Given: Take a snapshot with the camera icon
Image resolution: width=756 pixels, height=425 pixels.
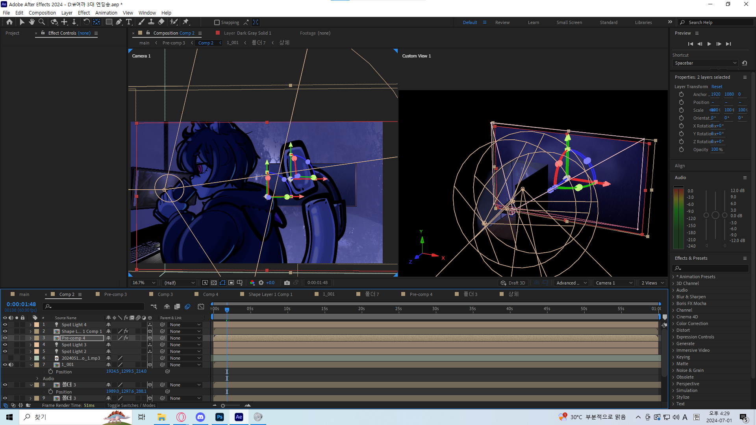Looking at the screenshot, I should pos(287,283).
